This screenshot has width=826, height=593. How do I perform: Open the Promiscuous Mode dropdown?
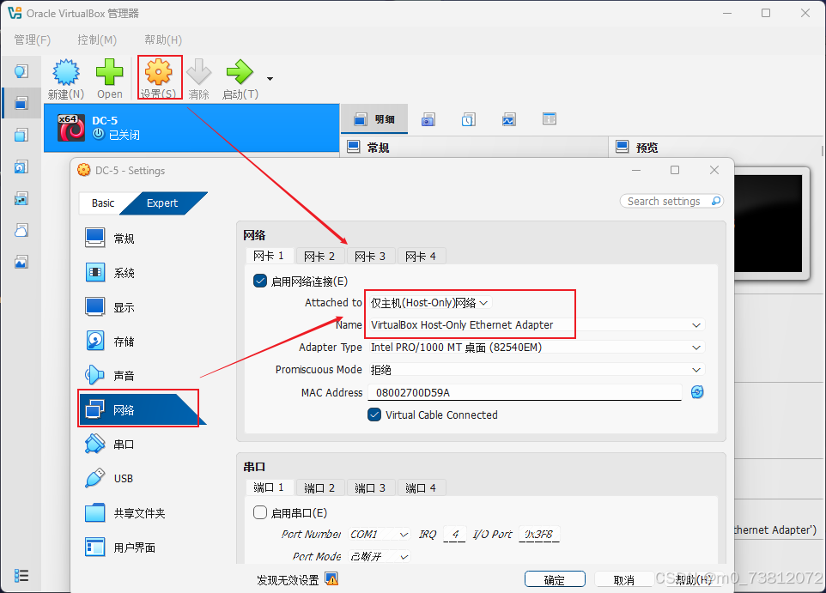[537, 370]
